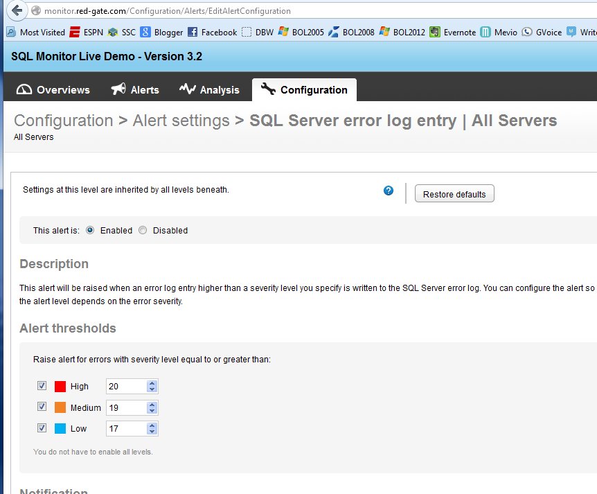Decrease the High severity value

152,389
